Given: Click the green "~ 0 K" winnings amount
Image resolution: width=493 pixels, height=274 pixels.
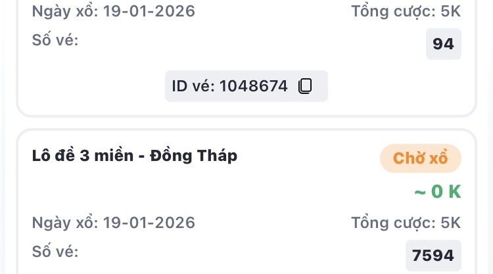Looking at the screenshot, I should (438, 192).
